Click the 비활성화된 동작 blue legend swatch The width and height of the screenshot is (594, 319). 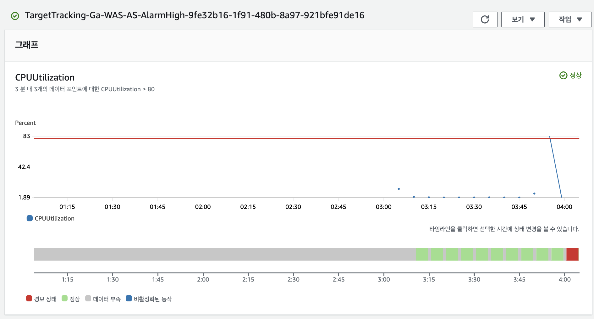pos(129,298)
